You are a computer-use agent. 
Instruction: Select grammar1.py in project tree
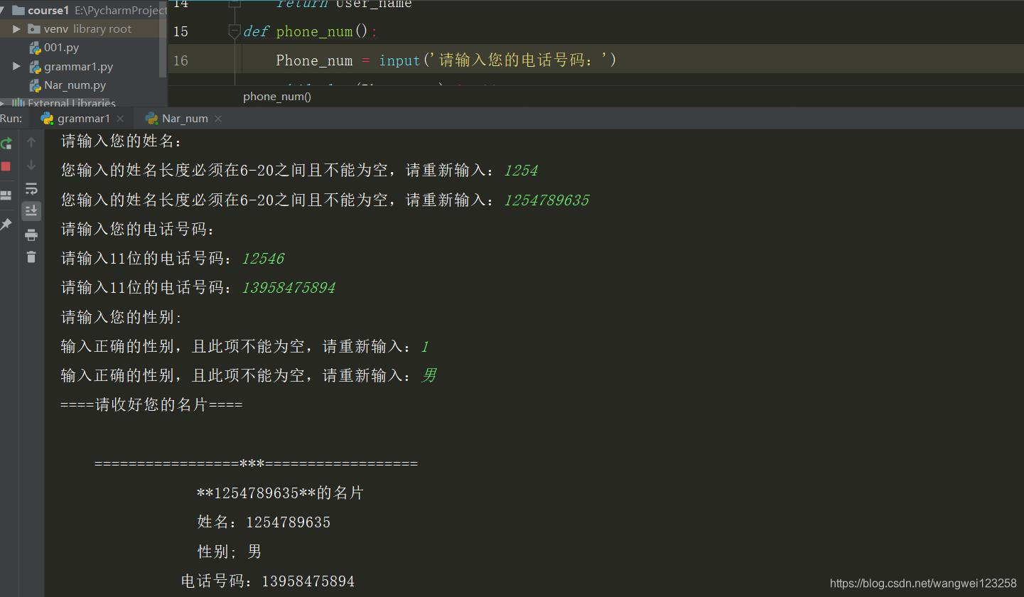click(x=78, y=66)
